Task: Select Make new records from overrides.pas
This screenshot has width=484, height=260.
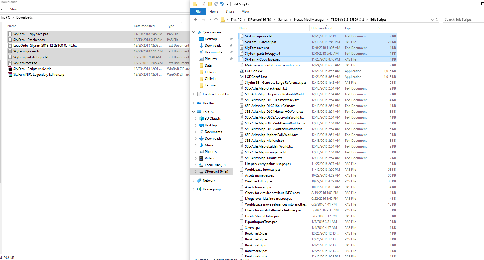Action: tap(272, 65)
